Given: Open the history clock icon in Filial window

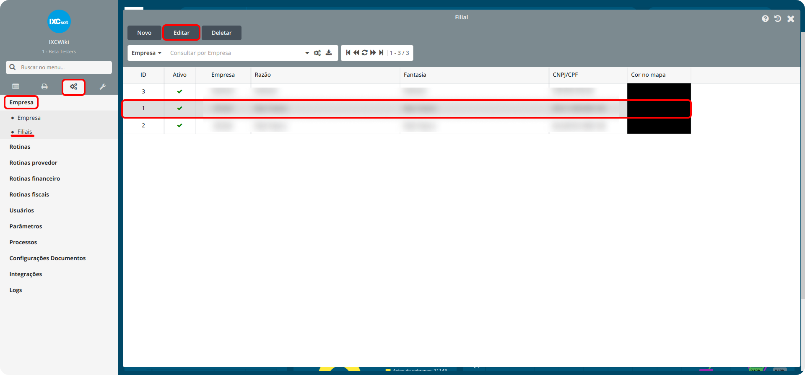Looking at the screenshot, I should (778, 19).
